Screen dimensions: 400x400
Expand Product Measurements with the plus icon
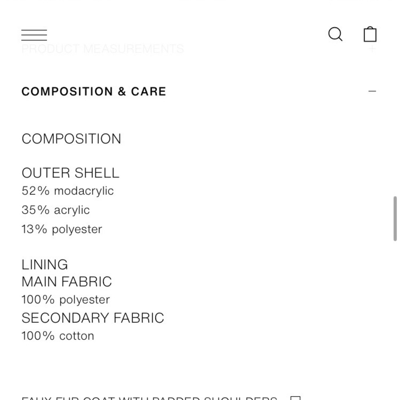click(x=372, y=49)
